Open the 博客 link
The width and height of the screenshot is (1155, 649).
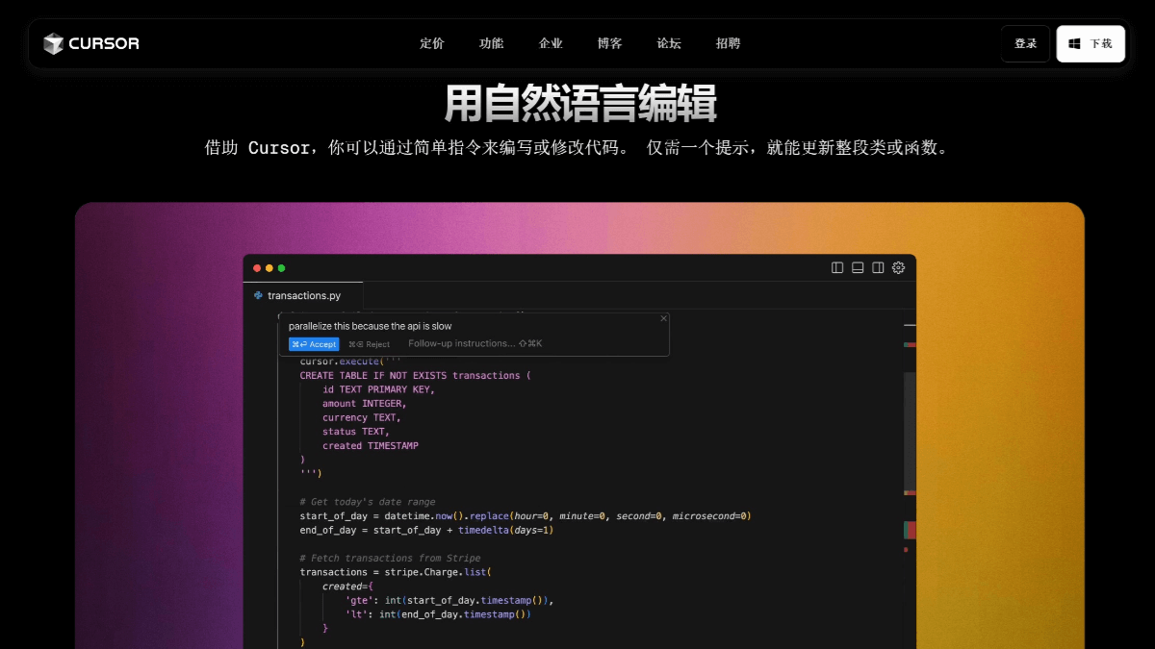(x=609, y=43)
